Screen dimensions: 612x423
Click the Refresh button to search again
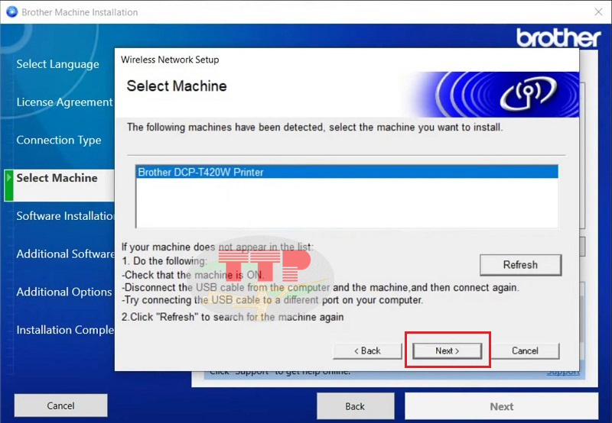tap(520, 265)
